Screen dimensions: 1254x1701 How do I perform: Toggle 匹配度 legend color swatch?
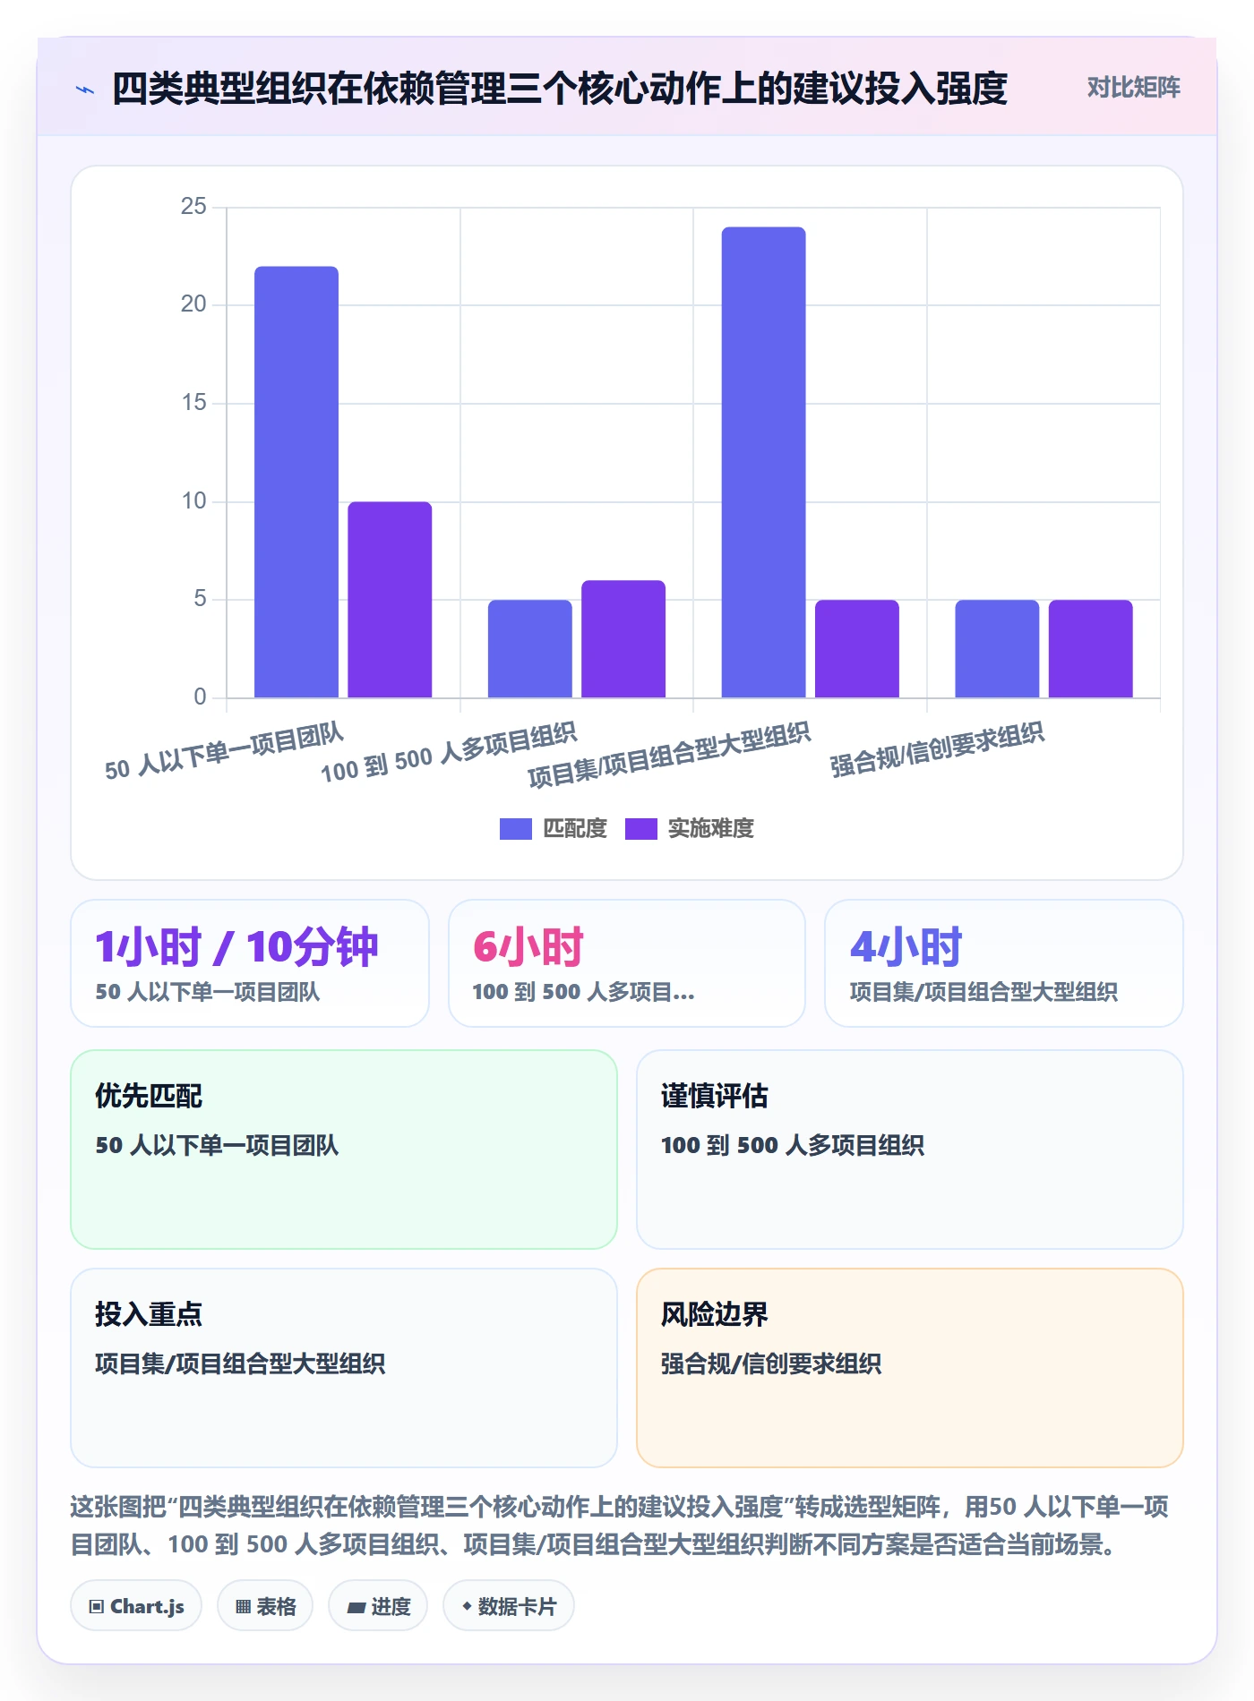[x=515, y=828]
